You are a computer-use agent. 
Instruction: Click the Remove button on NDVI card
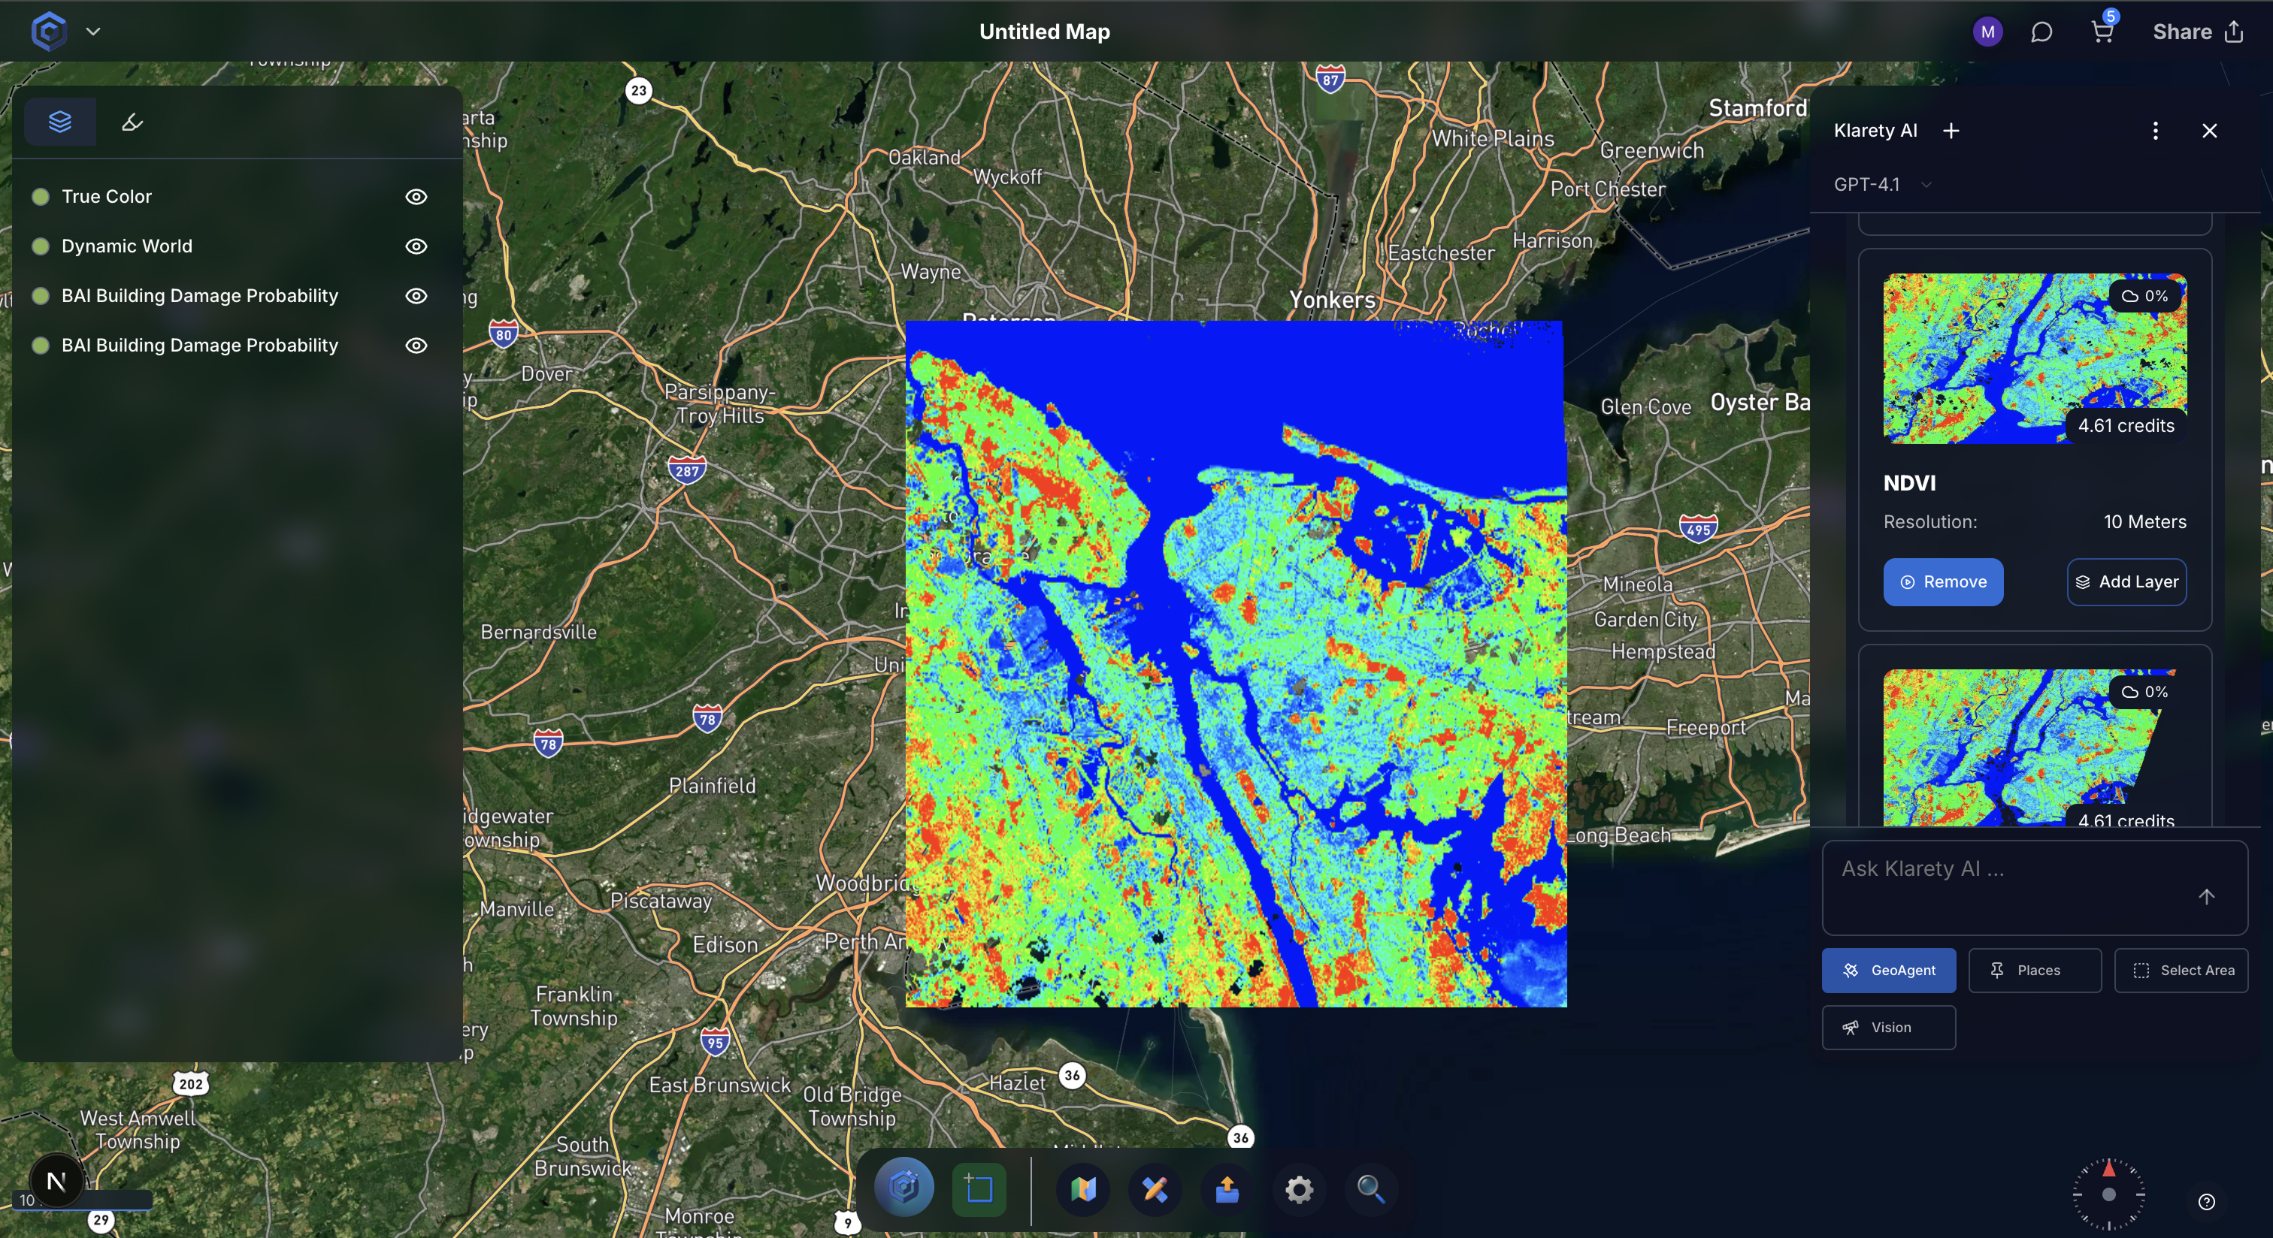click(1942, 582)
